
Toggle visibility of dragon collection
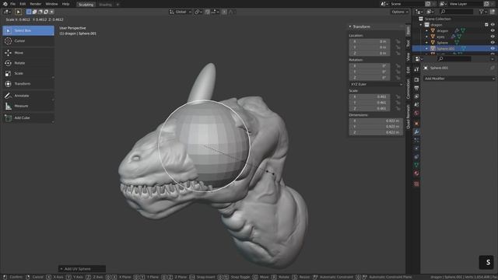click(x=493, y=25)
